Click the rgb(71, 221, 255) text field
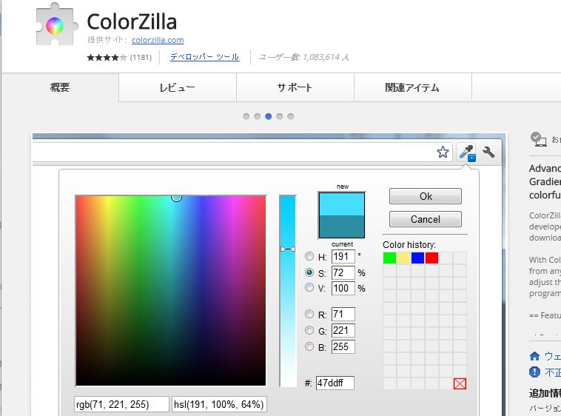The height and width of the screenshot is (416, 561). pyautogui.click(x=121, y=404)
